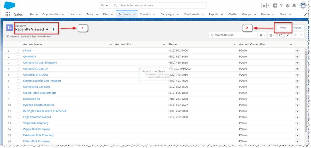Open the Groups tab
This screenshot has height=148, width=311.
247,14
